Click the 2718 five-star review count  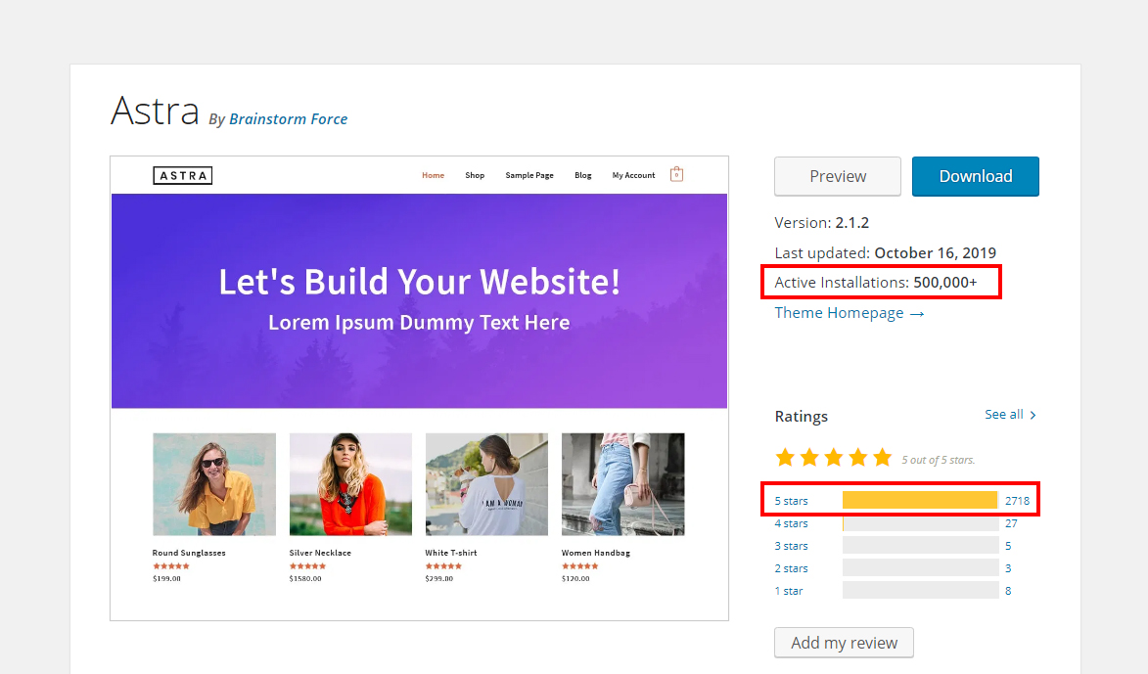[x=1017, y=501]
